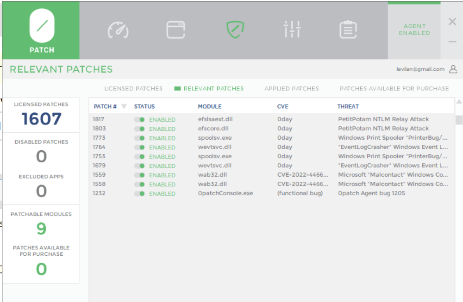463x302 pixels.
Task: Toggle patch 1817 efslsaext.dll enabled switch
Action: point(140,120)
